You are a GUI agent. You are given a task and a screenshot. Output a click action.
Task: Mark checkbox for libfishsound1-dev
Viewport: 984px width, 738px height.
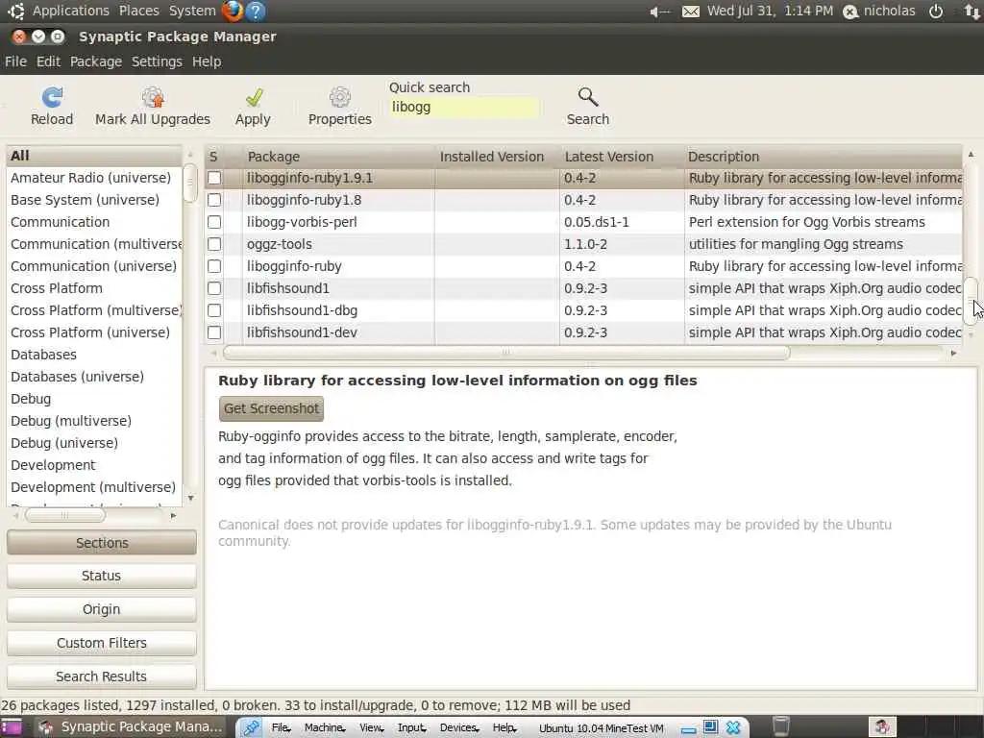pos(214,332)
